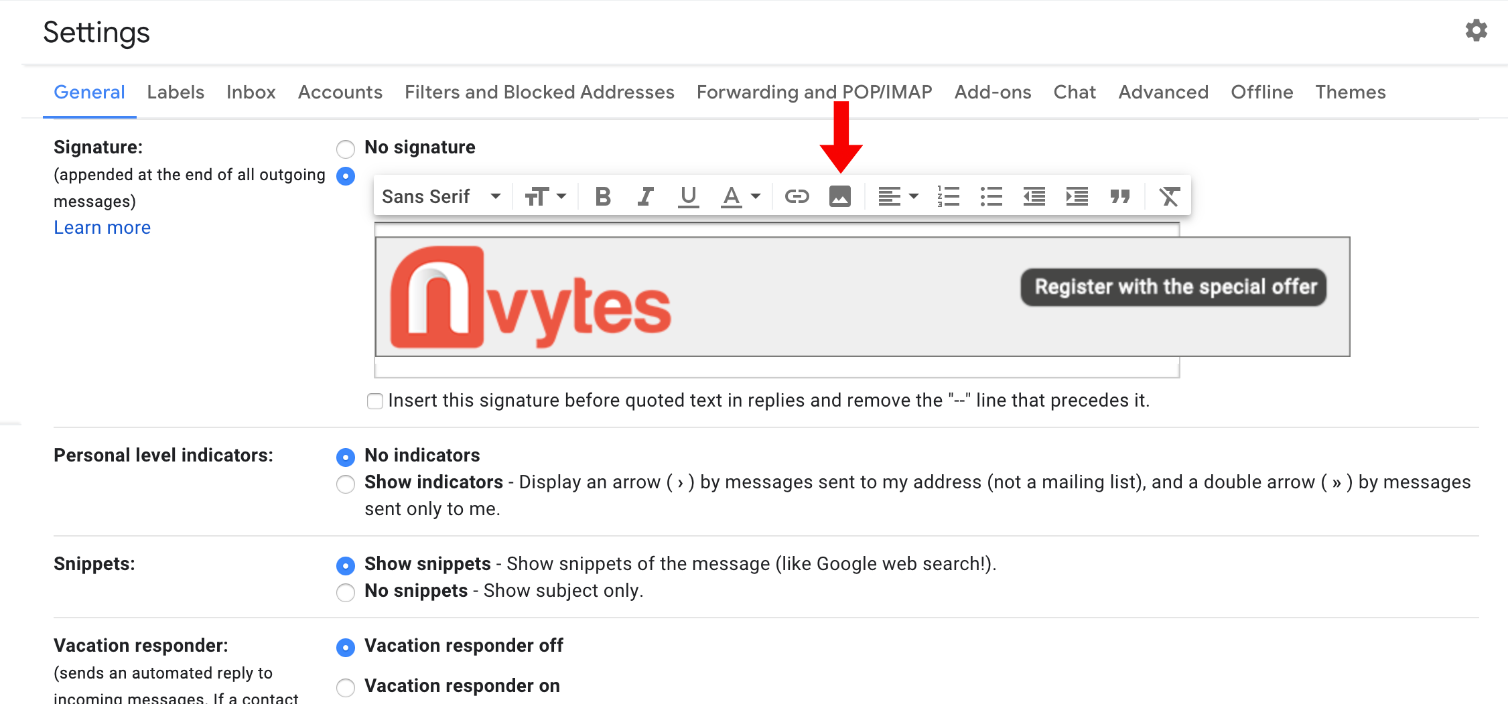Create a bulleted list in signature

tap(991, 196)
